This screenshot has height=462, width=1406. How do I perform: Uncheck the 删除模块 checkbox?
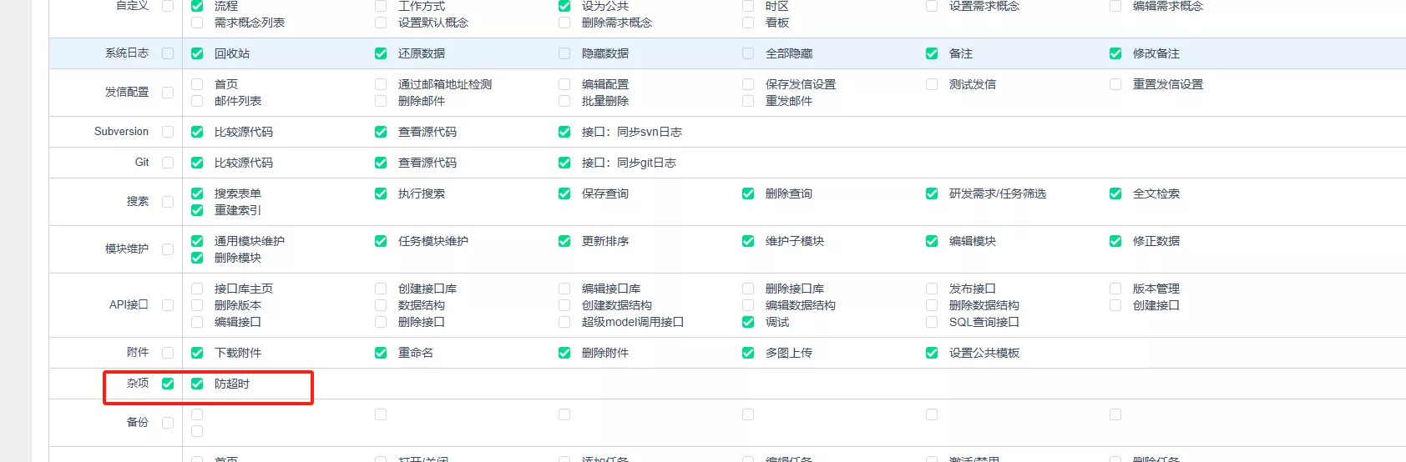197,258
